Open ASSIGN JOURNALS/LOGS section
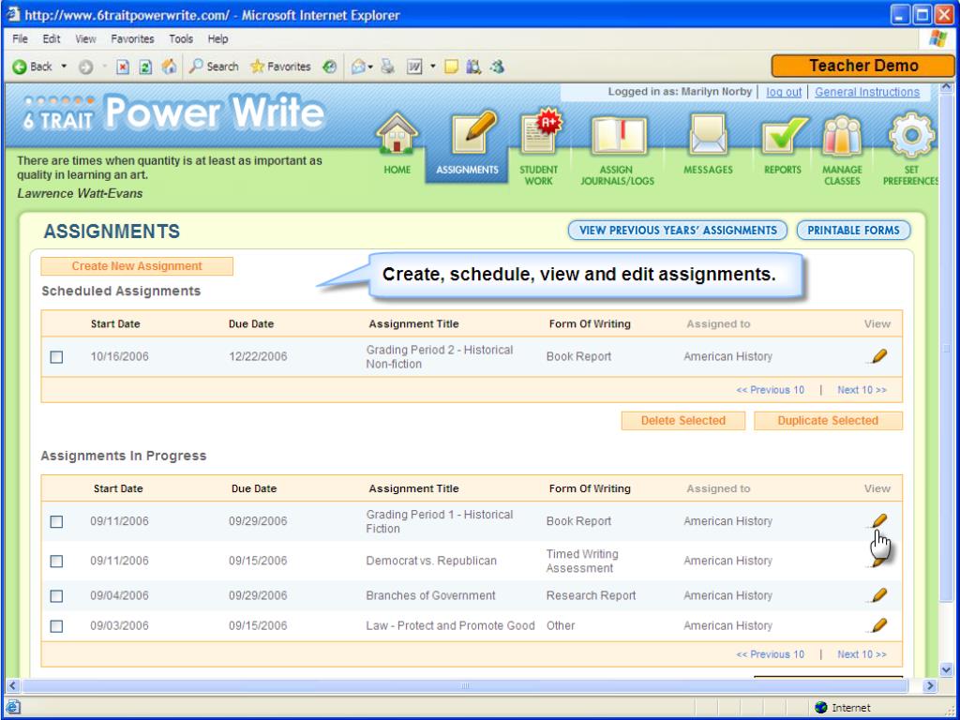Image resolution: width=960 pixels, height=720 pixels. [617, 149]
